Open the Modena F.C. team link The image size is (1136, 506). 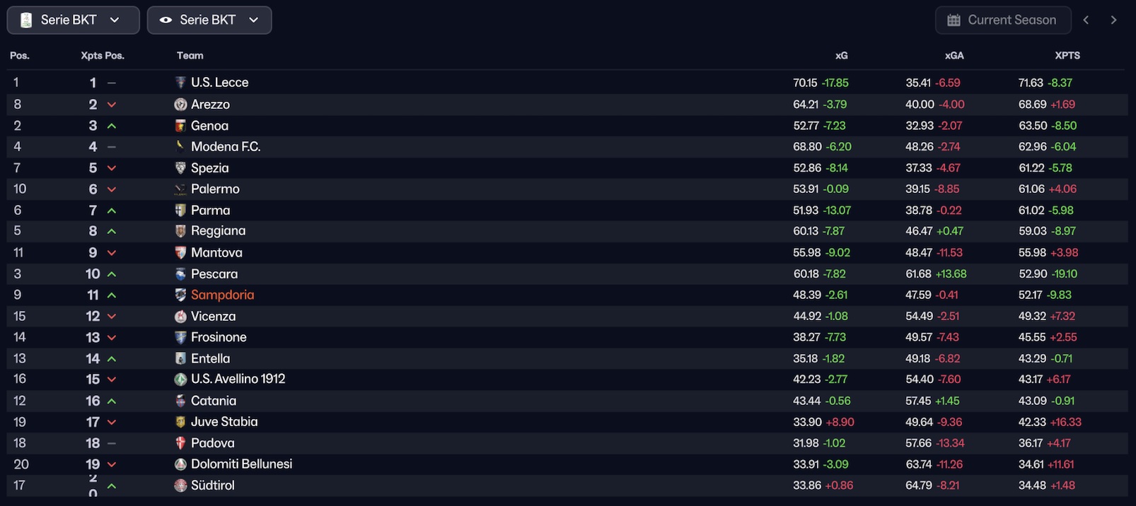pos(226,147)
